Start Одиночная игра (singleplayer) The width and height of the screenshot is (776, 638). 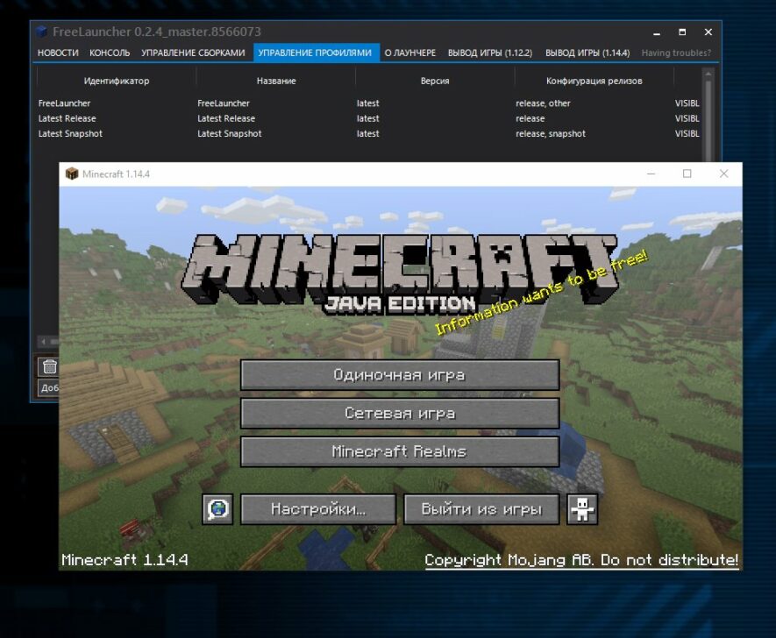[399, 375]
